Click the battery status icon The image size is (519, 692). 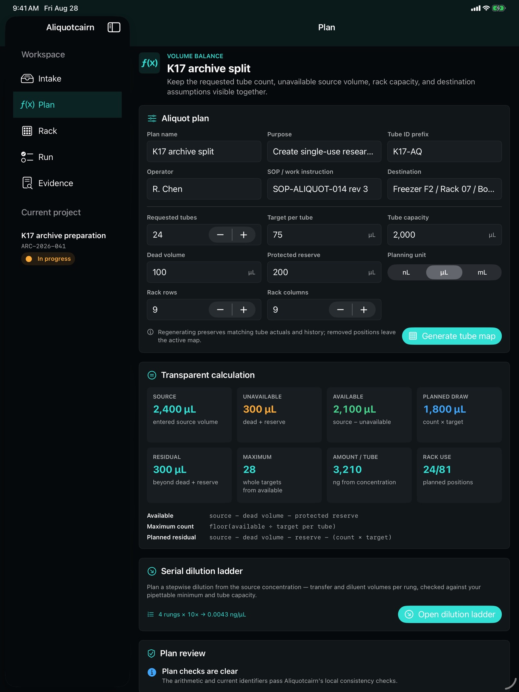tap(499, 8)
